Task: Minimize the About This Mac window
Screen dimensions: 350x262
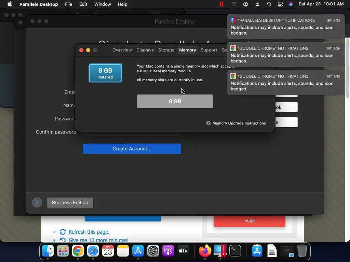Action: pyautogui.click(x=88, y=50)
